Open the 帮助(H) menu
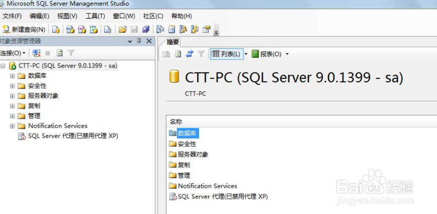Viewport: 437px width, 214px height. tap(182, 16)
